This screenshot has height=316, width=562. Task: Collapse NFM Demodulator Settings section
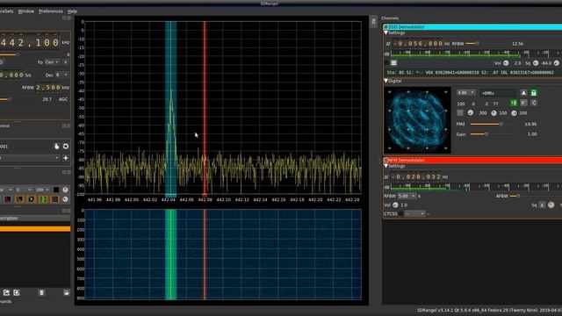(x=386, y=166)
